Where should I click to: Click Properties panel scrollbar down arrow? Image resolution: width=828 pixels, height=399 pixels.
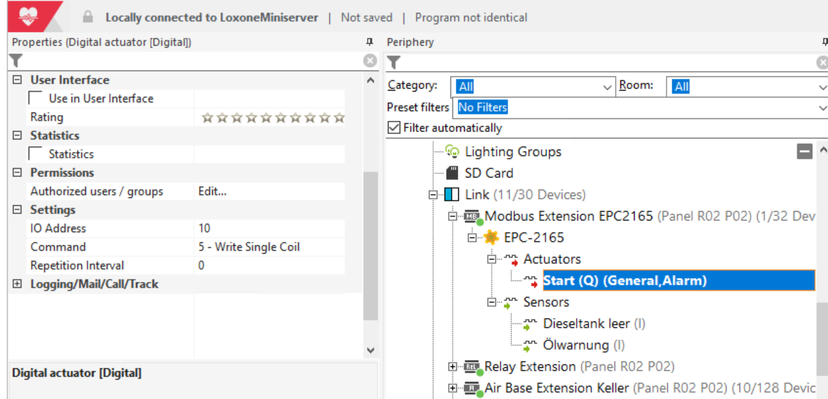click(x=370, y=350)
